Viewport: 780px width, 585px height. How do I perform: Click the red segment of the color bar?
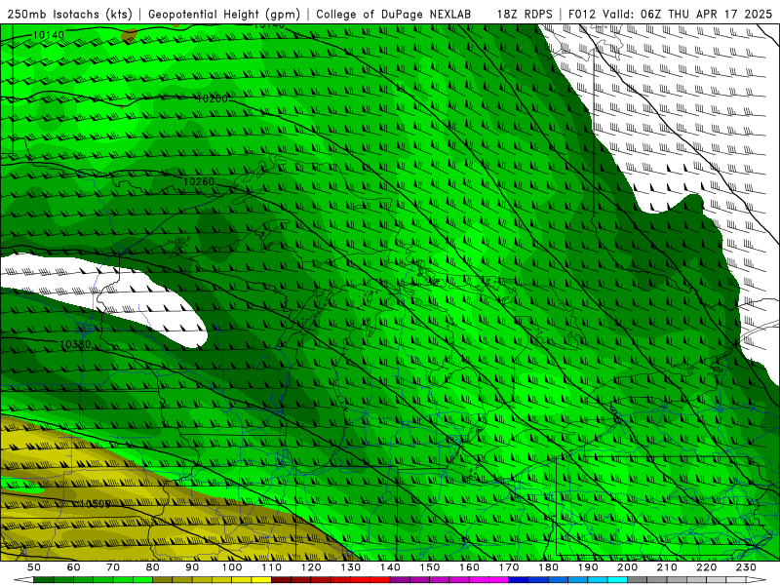pyautogui.click(x=379, y=580)
